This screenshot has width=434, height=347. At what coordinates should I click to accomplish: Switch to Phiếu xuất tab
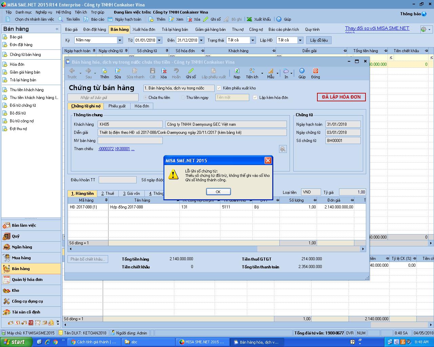point(117,106)
